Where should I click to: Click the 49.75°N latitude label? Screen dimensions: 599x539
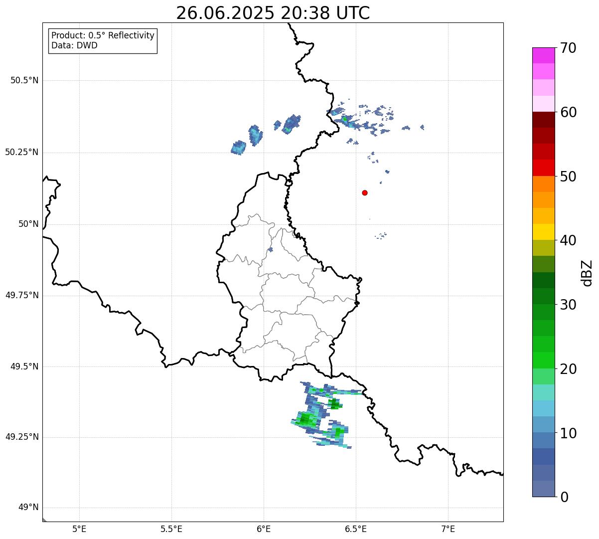[x=22, y=295]
